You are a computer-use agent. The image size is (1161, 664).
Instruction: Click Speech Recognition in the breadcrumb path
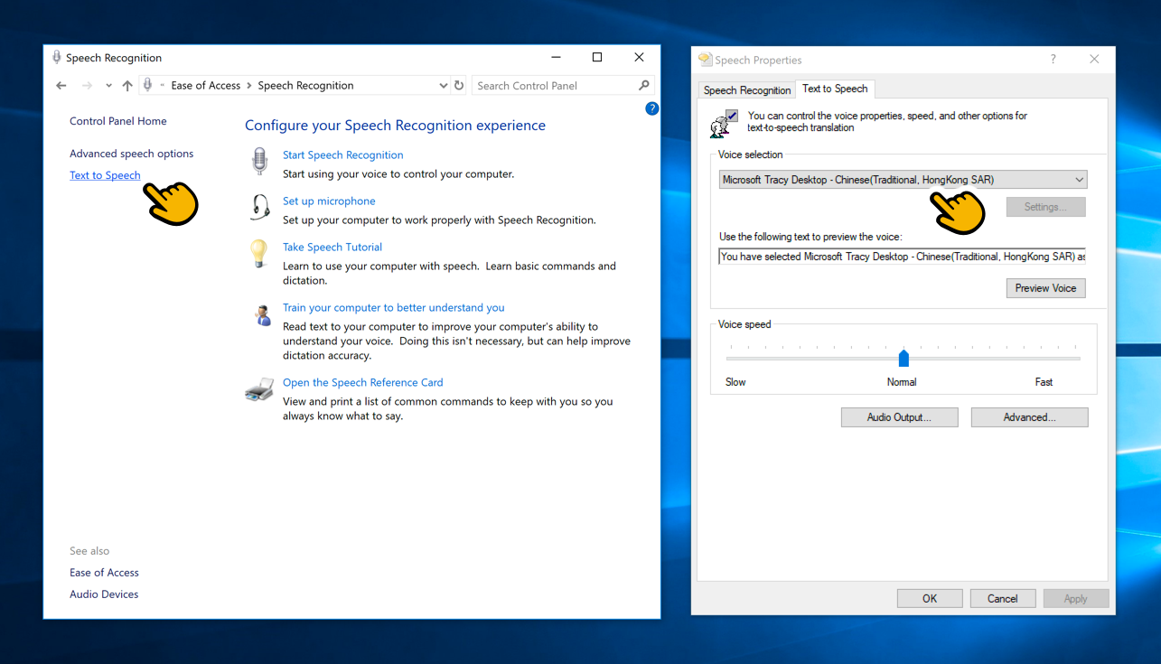pos(305,86)
